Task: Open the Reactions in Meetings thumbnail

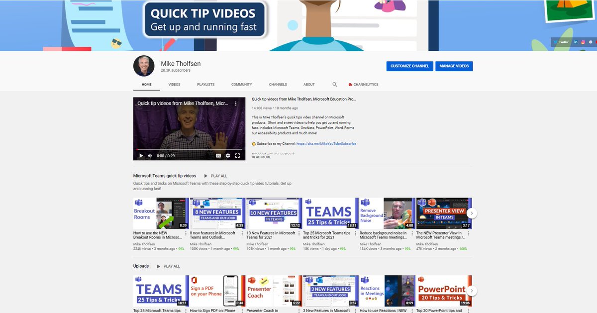Action: pyautogui.click(x=387, y=291)
